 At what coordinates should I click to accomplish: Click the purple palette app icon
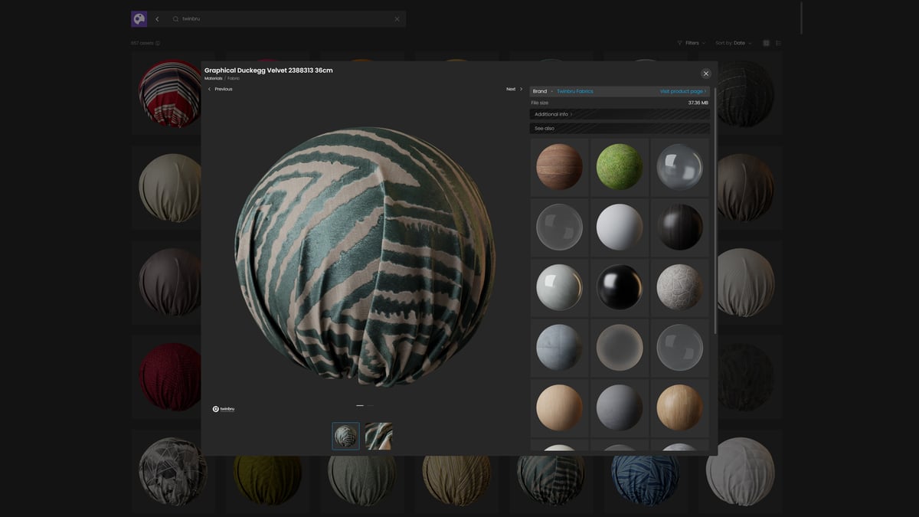[139, 18]
